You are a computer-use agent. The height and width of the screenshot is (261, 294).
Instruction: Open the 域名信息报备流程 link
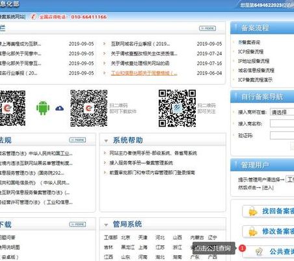[x=256, y=70]
